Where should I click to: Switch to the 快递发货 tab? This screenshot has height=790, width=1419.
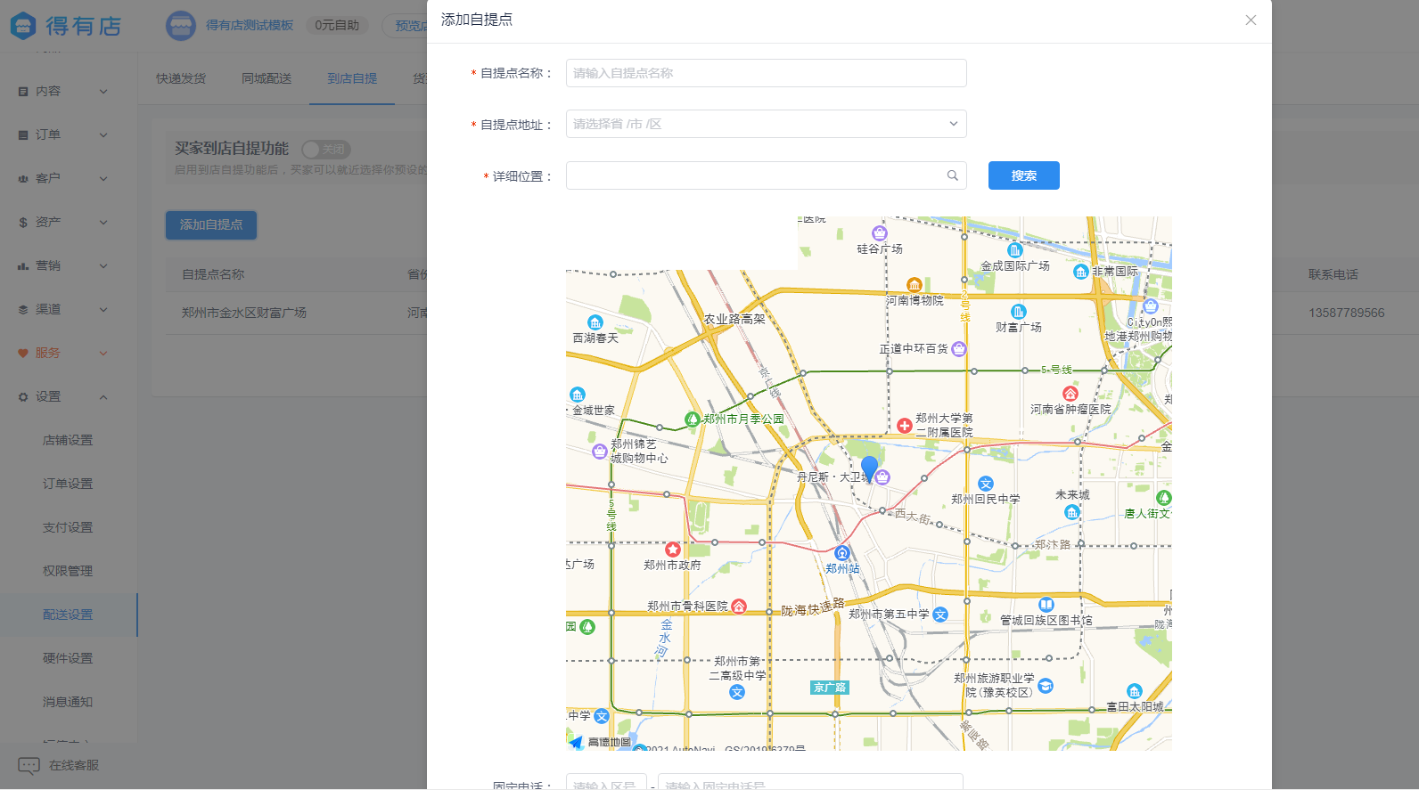tap(180, 78)
